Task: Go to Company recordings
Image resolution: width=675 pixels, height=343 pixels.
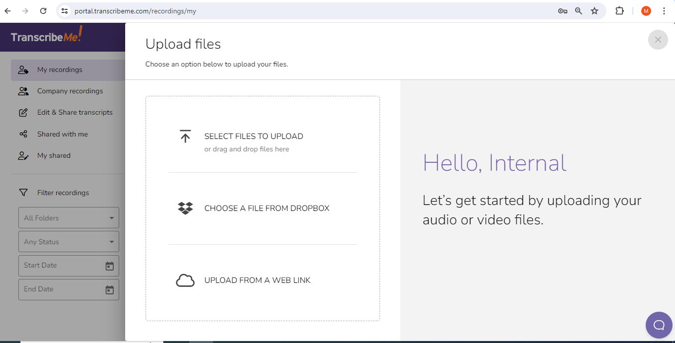Action: (70, 91)
